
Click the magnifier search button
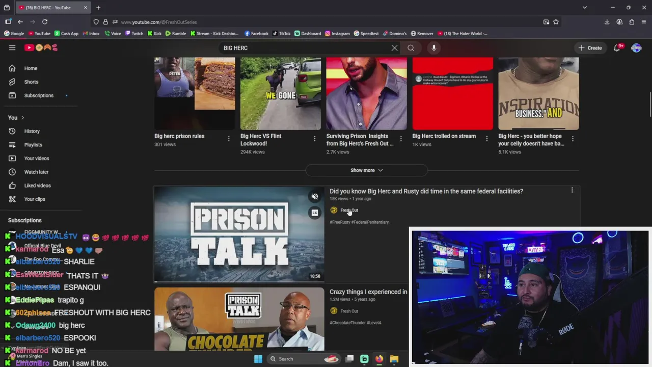pos(411,48)
